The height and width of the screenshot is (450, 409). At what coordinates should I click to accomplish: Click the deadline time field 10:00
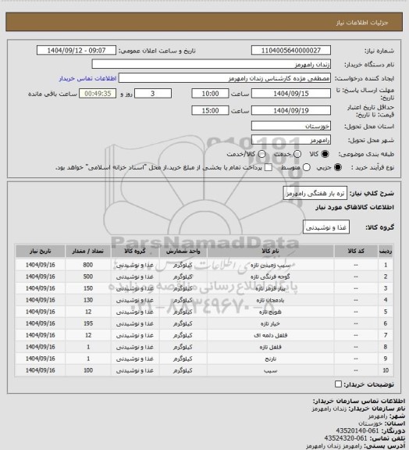pyautogui.click(x=210, y=94)
